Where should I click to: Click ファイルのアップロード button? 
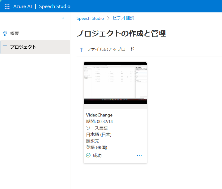107,49
